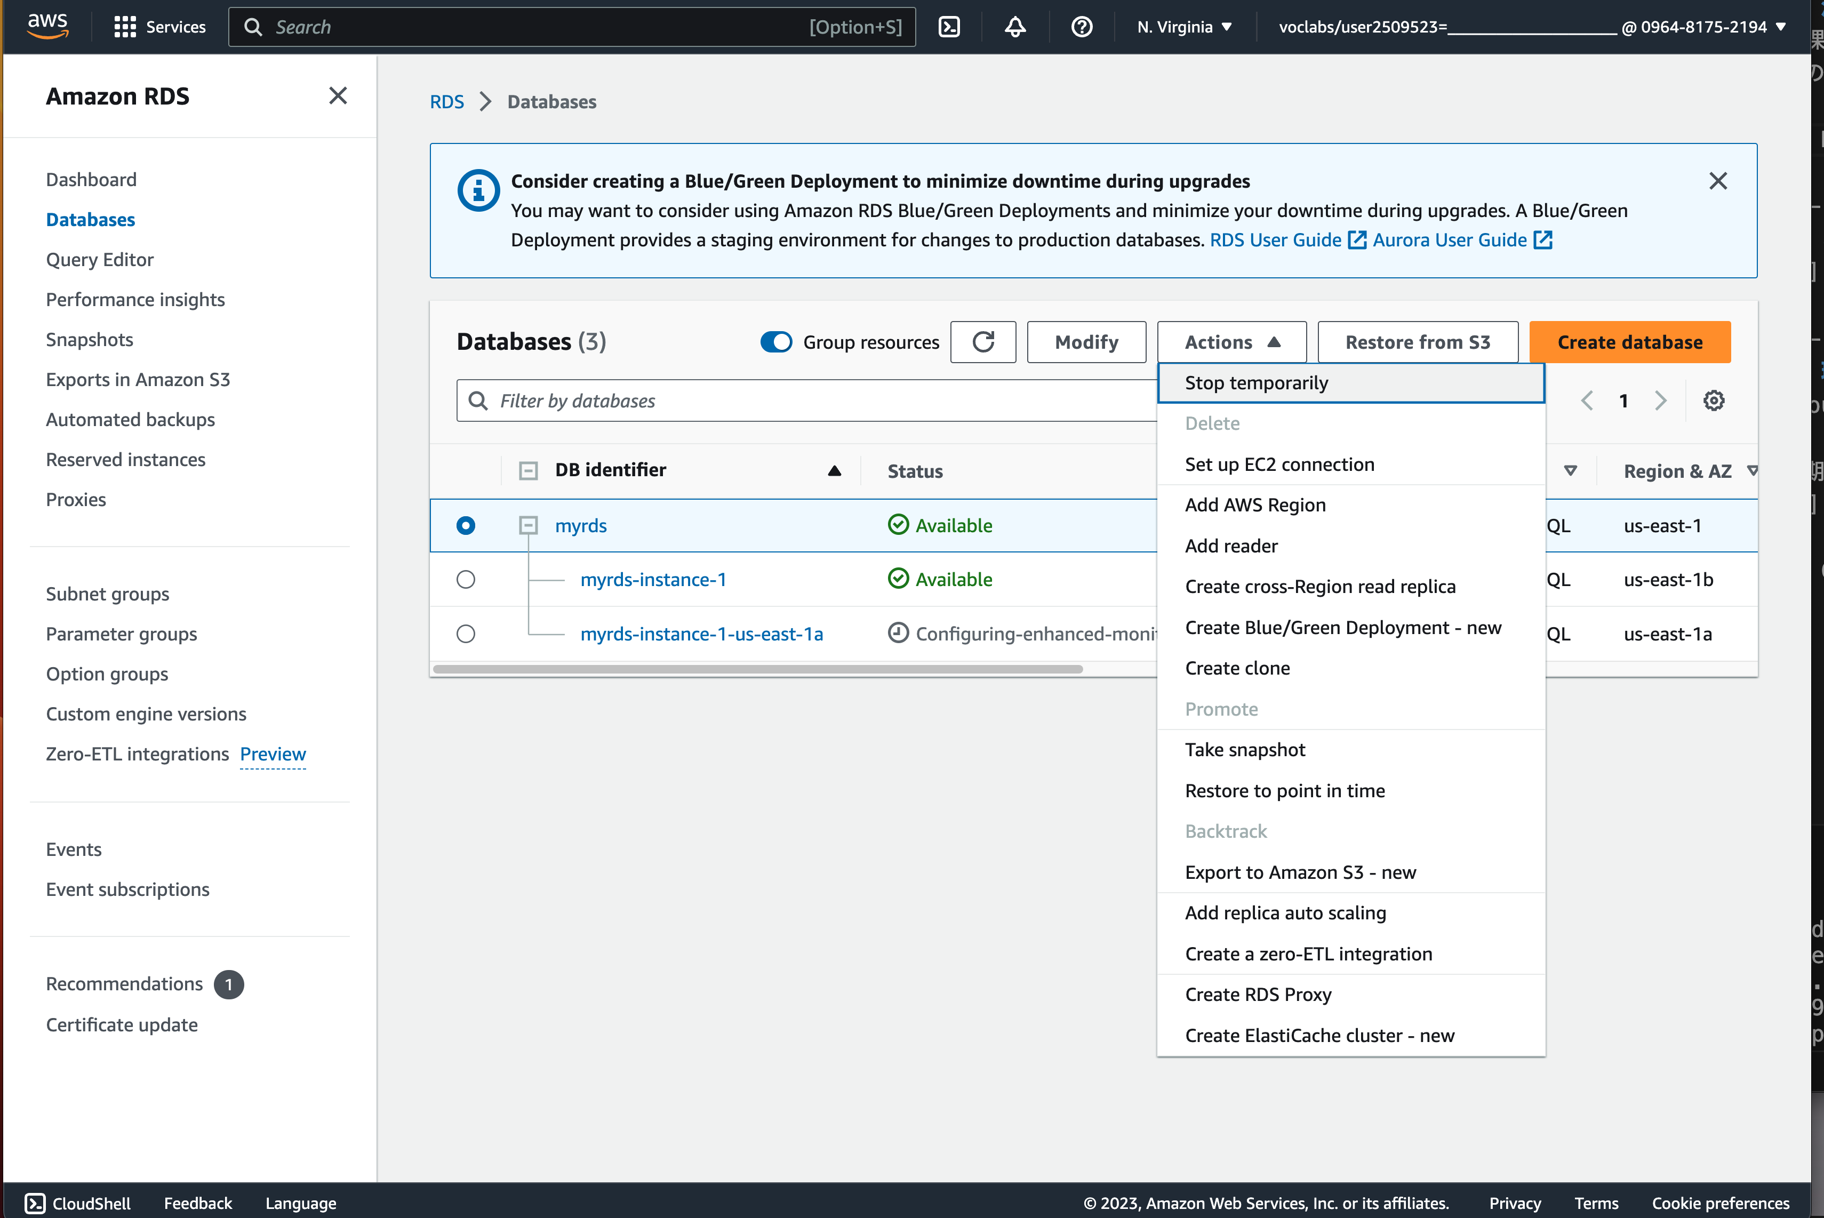This screenshot has height=1218, width=1824.
Task: Collapse the myrds cluster tree row
Action: pos(528,525)
